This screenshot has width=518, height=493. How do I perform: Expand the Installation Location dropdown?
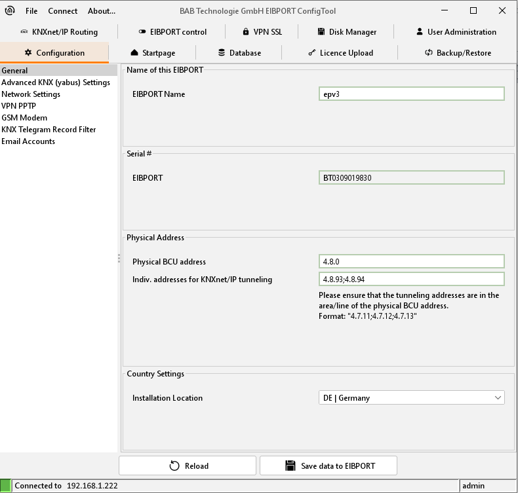(411, 397)
